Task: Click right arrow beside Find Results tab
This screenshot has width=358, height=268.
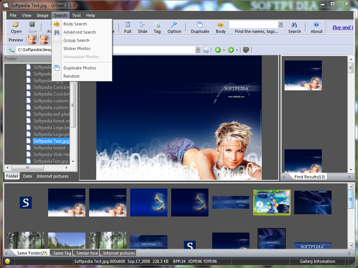Action: (x=349, y=177)
